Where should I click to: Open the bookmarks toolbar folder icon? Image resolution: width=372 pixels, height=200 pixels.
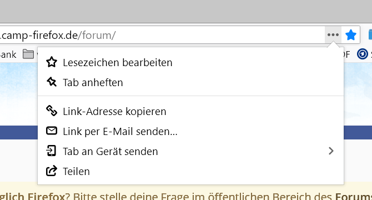(x=28, y=54)
